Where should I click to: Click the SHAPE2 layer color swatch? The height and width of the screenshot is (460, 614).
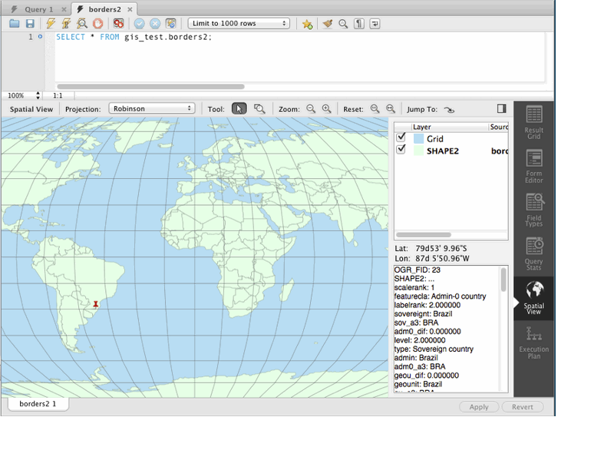(x=418, y=151)
